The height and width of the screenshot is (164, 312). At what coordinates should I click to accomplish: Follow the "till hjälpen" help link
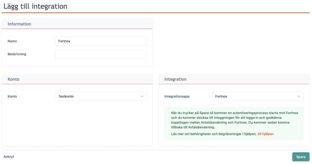coord(265,134)
